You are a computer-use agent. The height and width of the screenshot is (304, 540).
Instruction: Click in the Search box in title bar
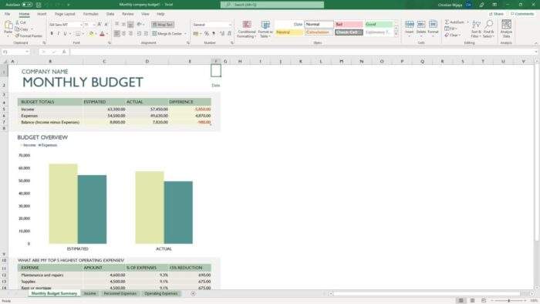272,5
